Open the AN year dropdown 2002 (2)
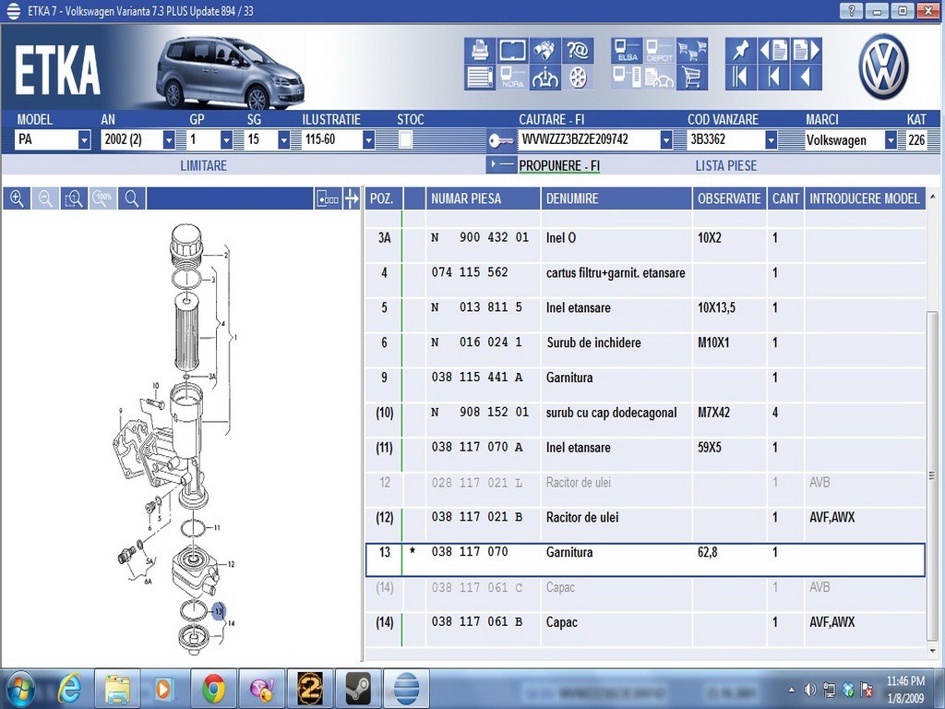Screen dimensions: 945x709 169,140
